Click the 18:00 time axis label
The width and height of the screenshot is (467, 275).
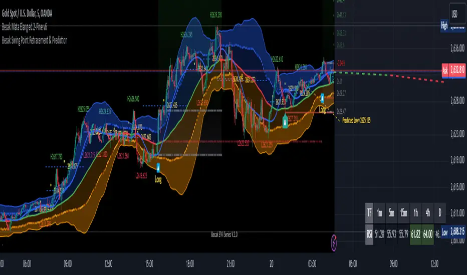click(190, 263)
